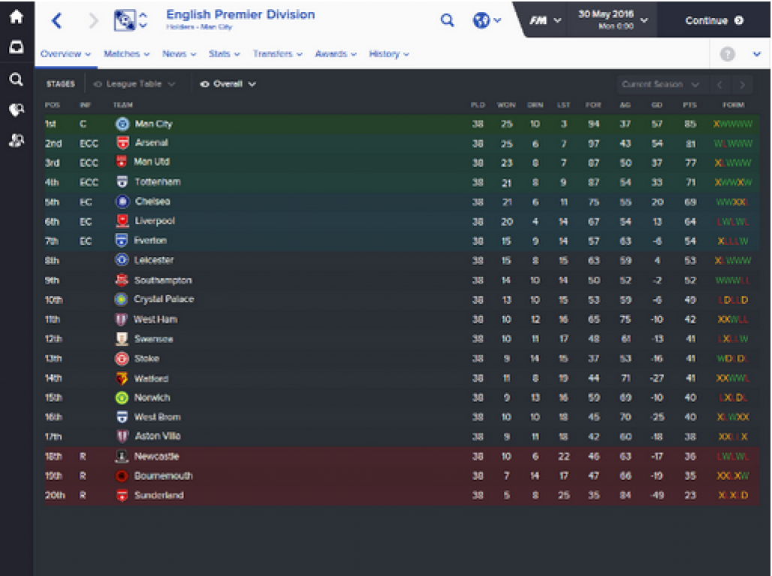Click the Continue button

coord(714,20)
